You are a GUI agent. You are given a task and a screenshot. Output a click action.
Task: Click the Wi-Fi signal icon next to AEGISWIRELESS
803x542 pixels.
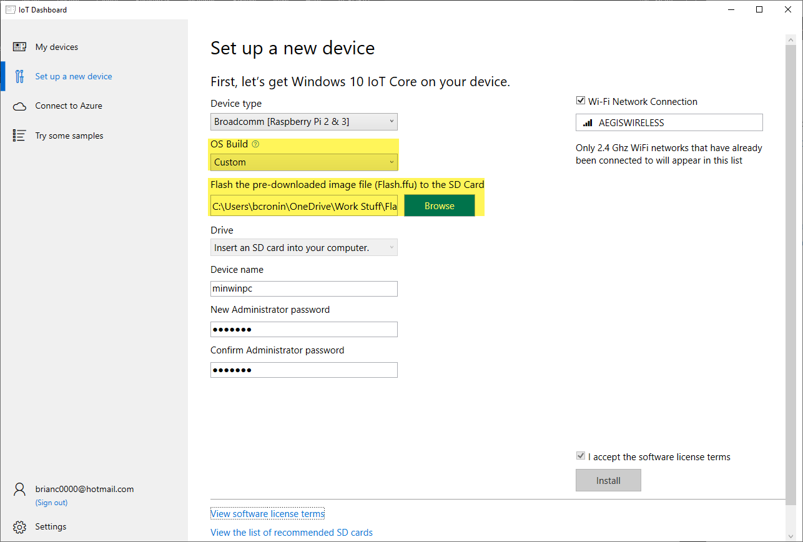pyautogui.click(x=588, y=122)
